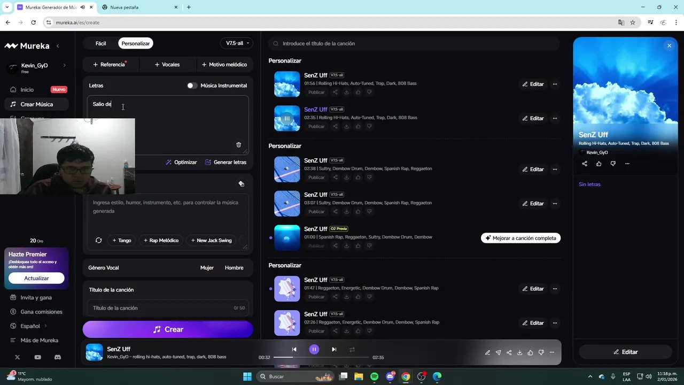Dislike the 03:07 SenZ Uff track
Screen dimensions: 684x385
click(369, 211)
